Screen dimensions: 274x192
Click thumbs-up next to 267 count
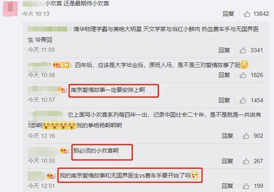[x=246, y=161]
